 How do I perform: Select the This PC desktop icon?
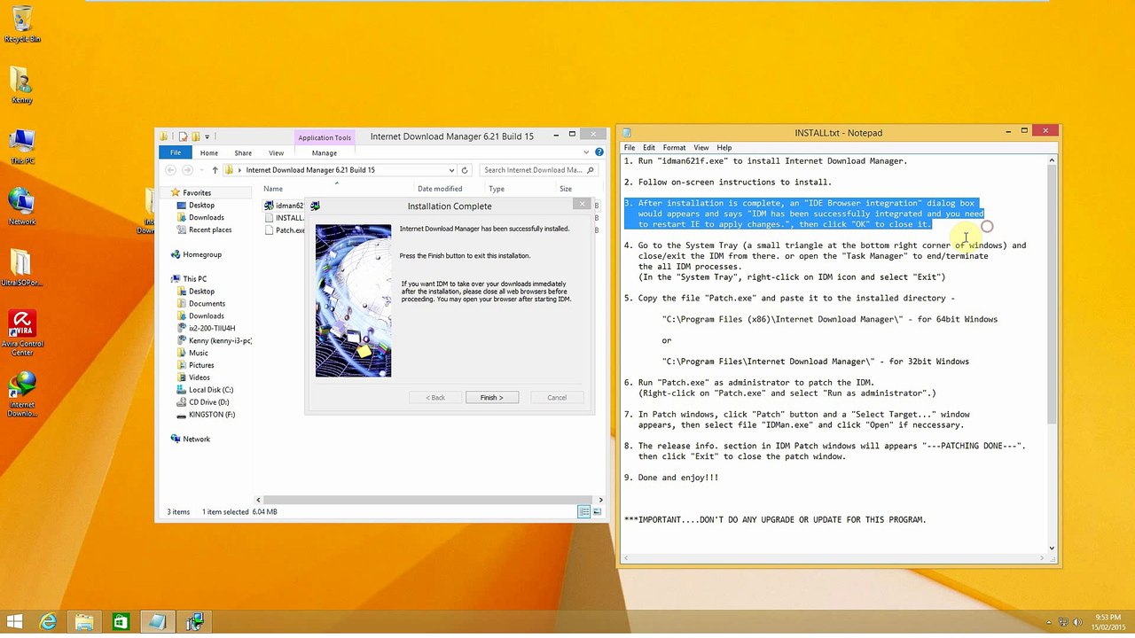pos(22,147)
